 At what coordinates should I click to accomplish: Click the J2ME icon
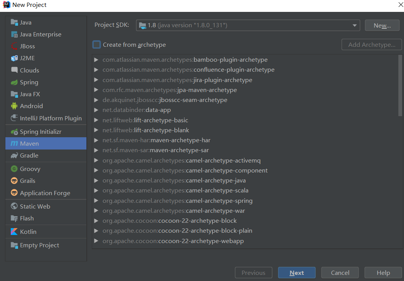tap(14, 58)
